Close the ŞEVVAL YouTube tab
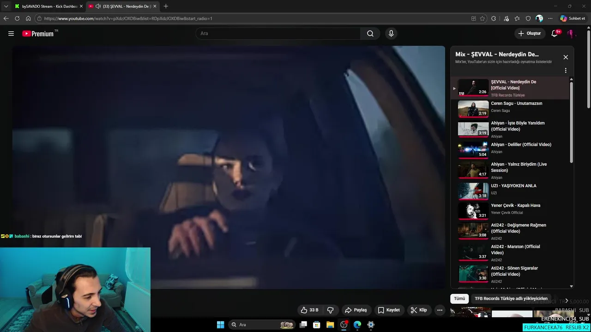 155,6
